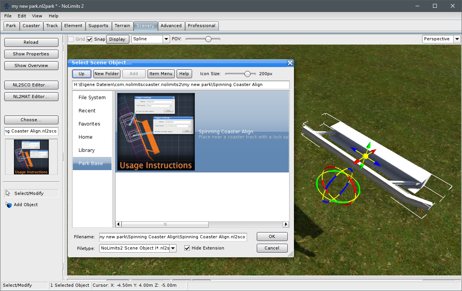This screenshot has height=291, width=462.
Task: Click the folder path field in dialog
Action: point(181,84)
